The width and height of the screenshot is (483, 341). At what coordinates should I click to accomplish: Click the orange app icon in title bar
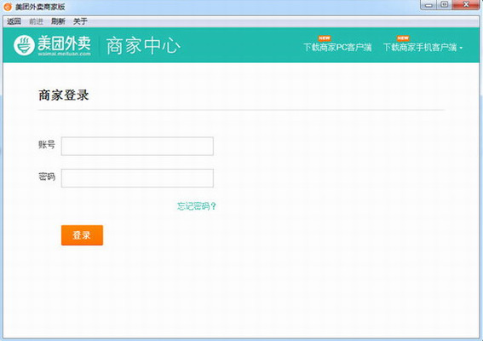click(x=8, y=7)
